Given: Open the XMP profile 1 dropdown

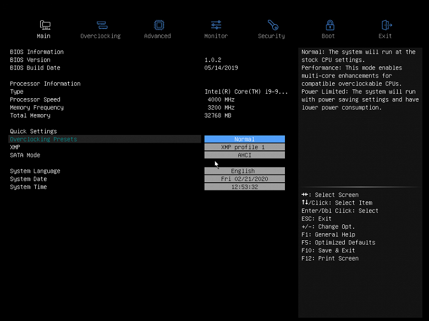Looking at the screenshot, I should click(x=244, y=147).
